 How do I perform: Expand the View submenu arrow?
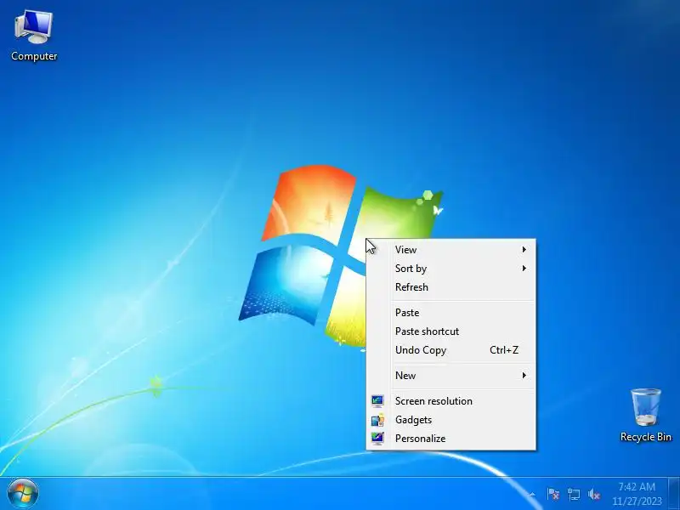pos(524,249)
